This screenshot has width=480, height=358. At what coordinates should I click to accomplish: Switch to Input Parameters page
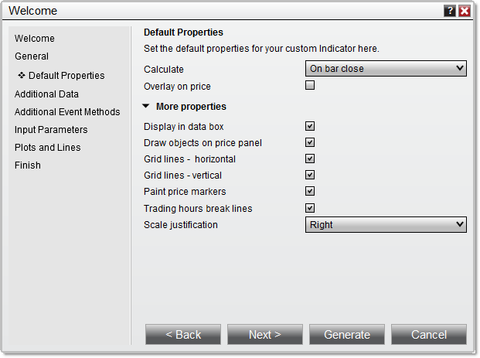click(51, 130)
